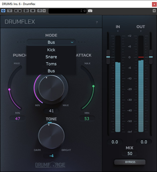This screenshot has width=157, height=172.
Task: Open the side-chain dropdown arrow
Action: (44, 11)
